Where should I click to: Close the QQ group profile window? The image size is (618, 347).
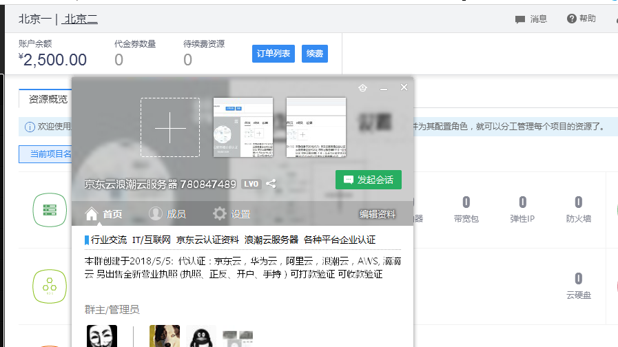(x=404, y=87)
